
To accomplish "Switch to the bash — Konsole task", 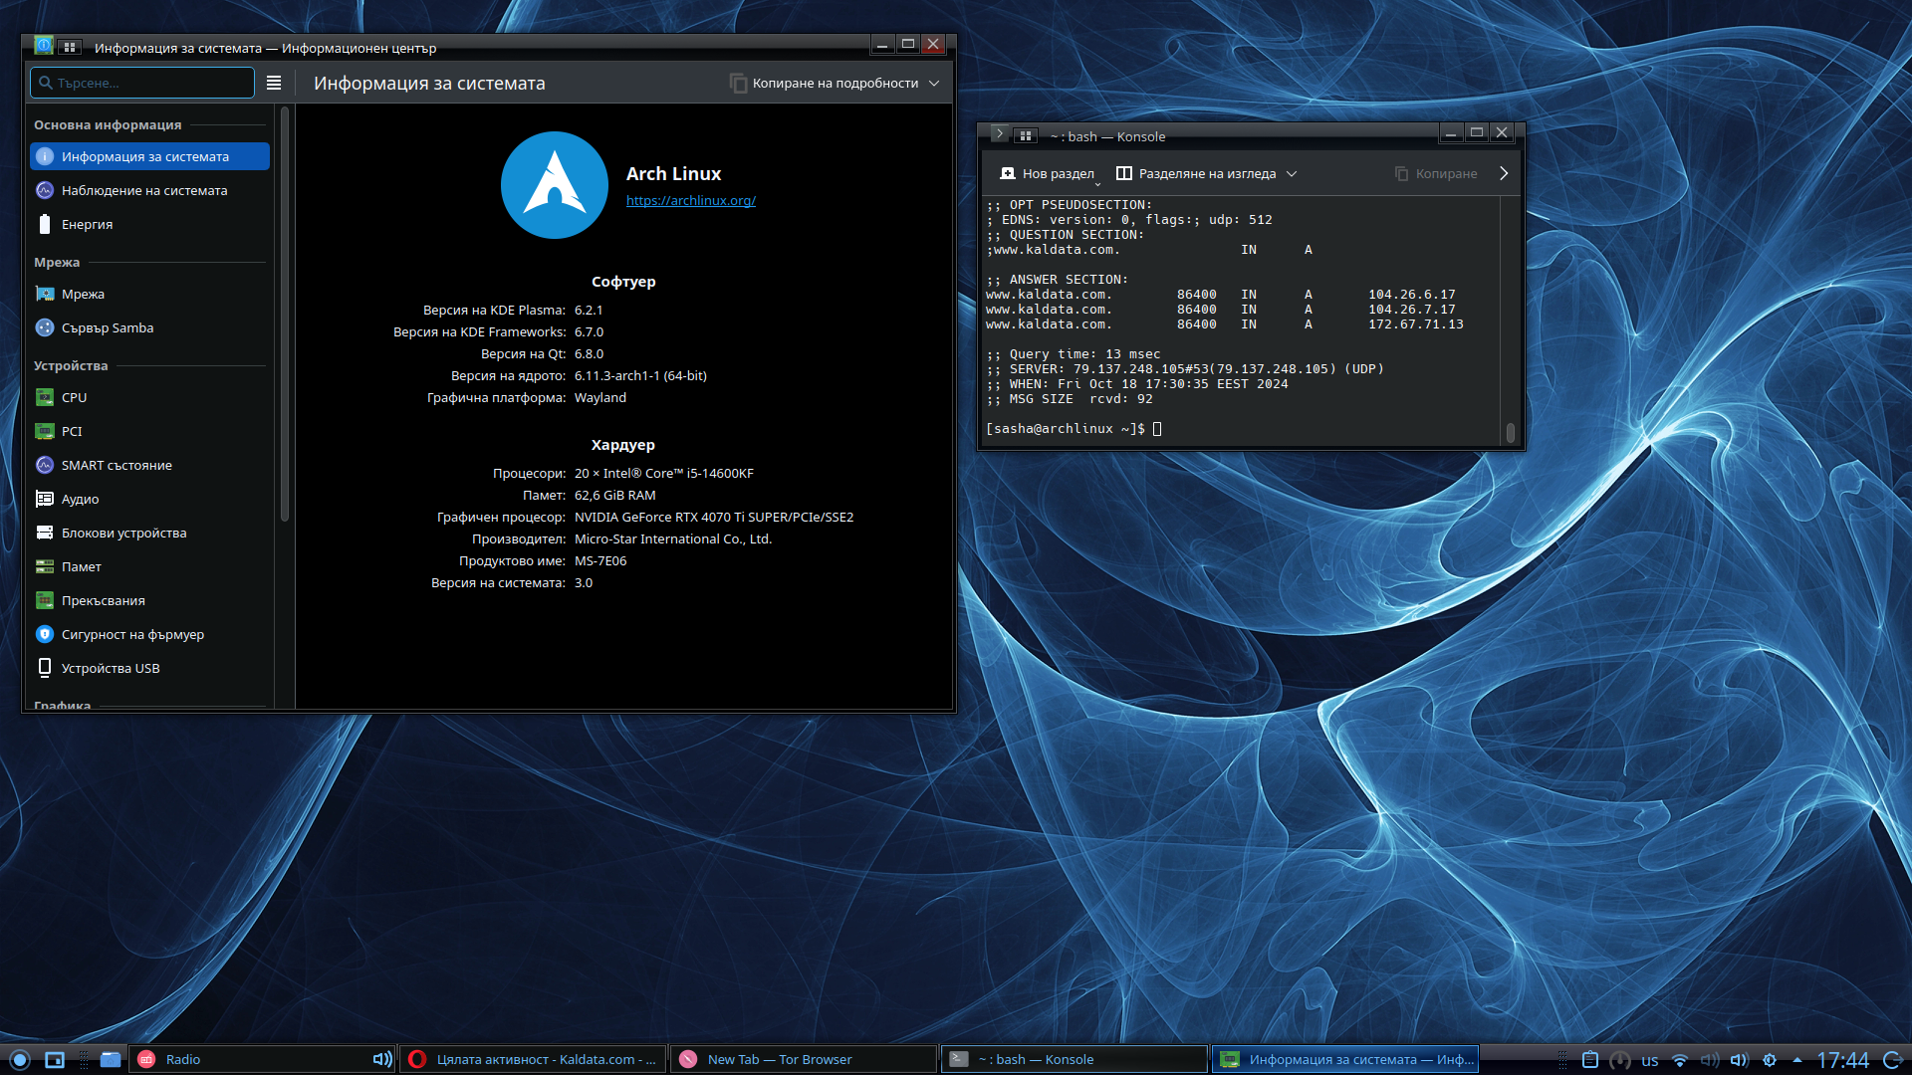I will click(x=1075, y=1059).
